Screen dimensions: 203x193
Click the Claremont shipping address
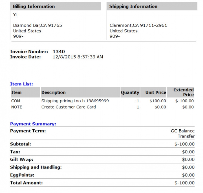138,25
